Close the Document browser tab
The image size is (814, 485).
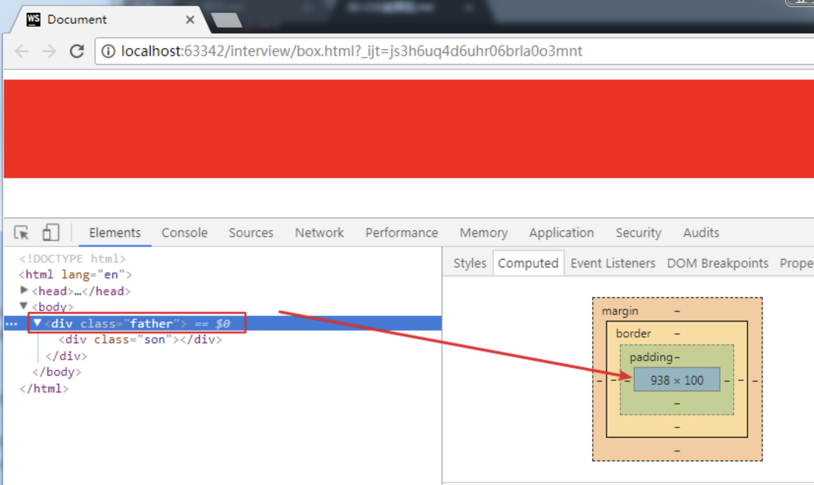(190, 20)
